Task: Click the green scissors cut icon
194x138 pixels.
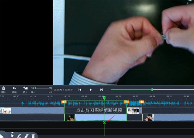Action: pyautogui.click(x=104, y=123)
